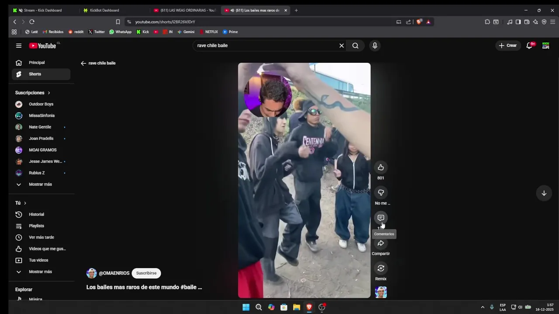The width and height of the screenshot is (559, 314).
Task: Open Brave main menu button
Action: pyautogui.click(x=552, y=22)
